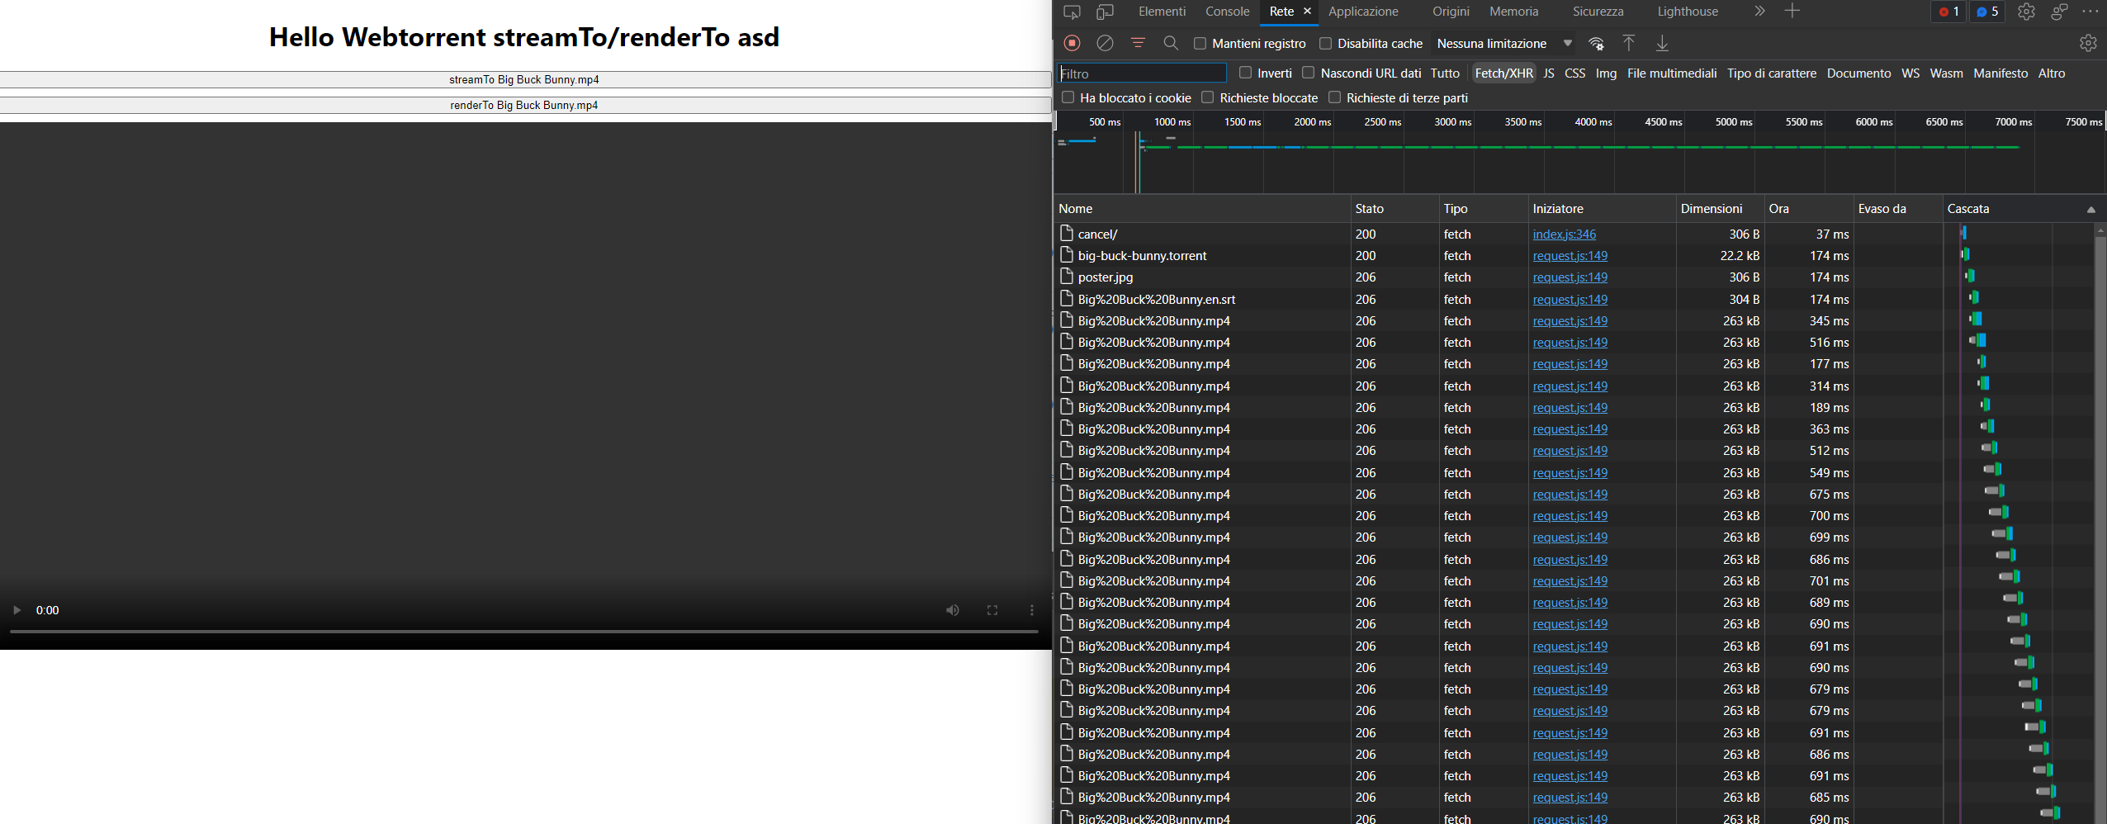Mute the video player audio
The height and width of the screenshot is (824, 2107).
pos(953,610)
